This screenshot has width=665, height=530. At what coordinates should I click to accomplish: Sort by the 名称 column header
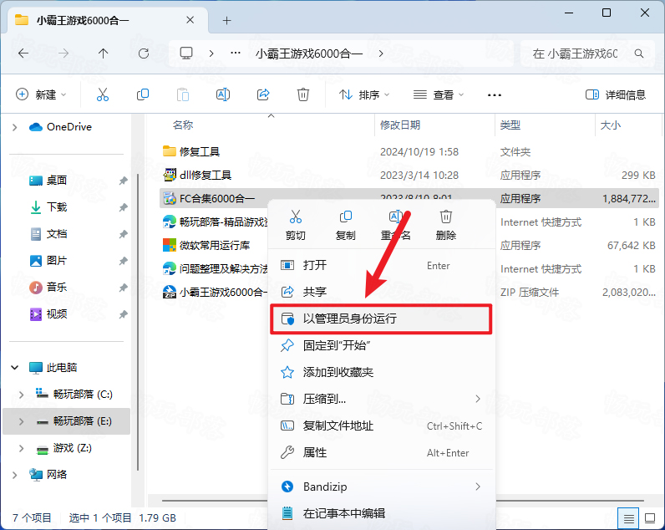(183, 125)
